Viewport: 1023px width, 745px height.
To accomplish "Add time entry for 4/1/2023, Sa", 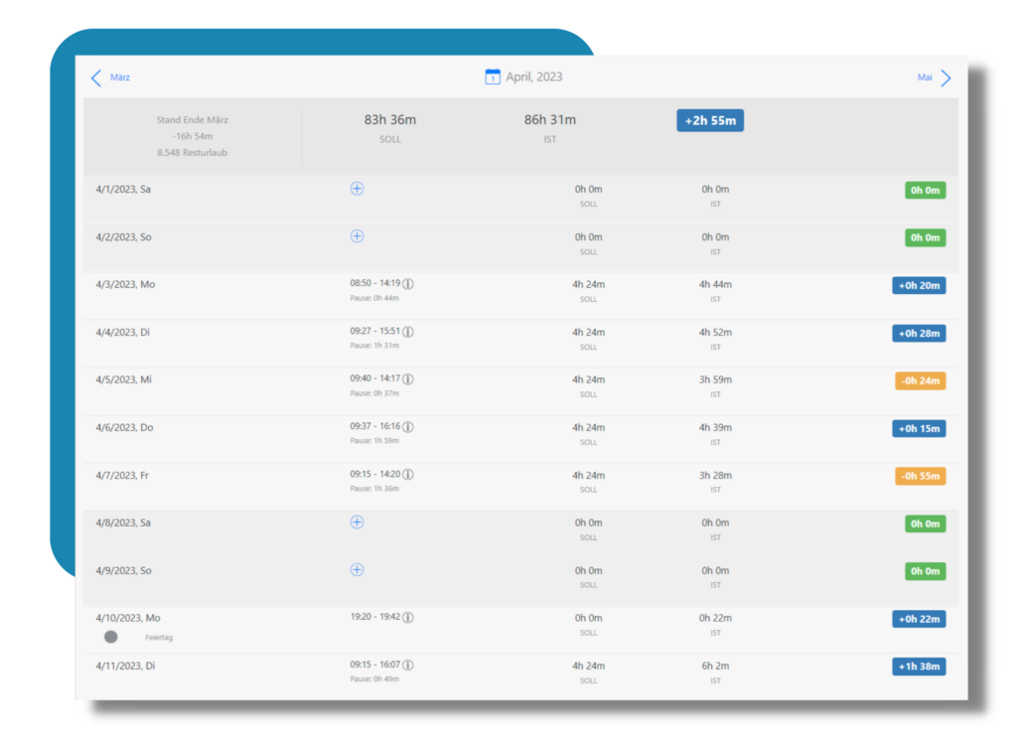I will coord(357,189).
